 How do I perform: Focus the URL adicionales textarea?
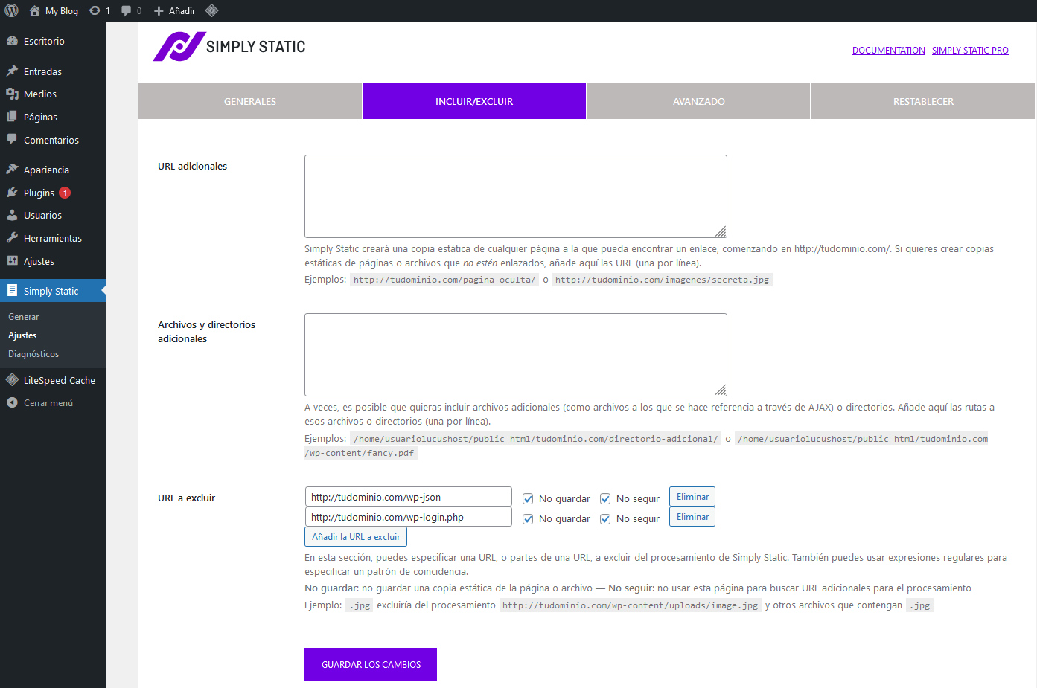tap(516, 196)
